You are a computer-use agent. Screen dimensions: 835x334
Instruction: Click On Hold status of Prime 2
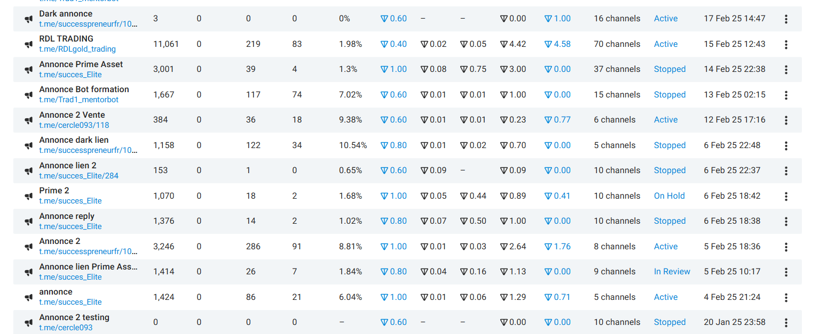click(669, 196)
